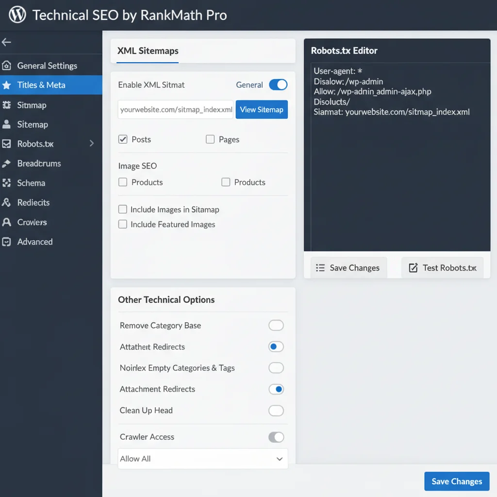Screen dimensions: 497x497
Task: Click the back arrow in sidebar
Action: [6, 42]
